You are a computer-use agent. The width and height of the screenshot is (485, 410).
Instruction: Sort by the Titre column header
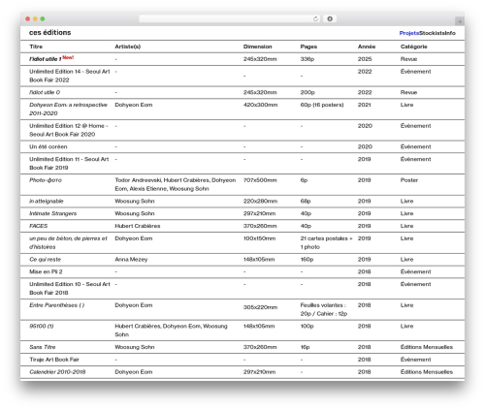36,47
